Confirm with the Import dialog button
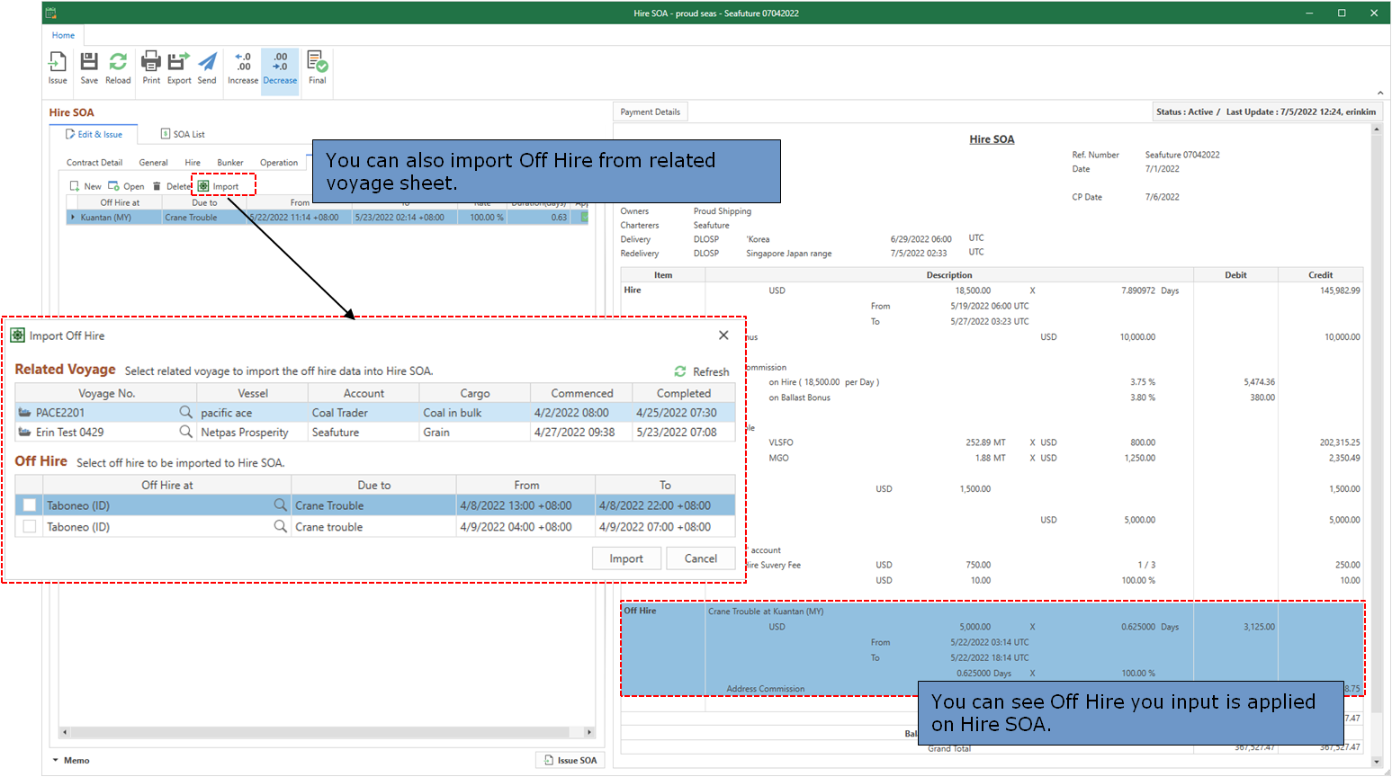Screen dimensions: 1392x777 click(x=626, y=558)
